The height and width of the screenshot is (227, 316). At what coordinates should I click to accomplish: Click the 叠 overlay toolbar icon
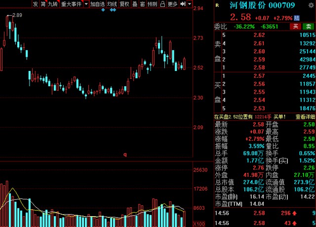click(135, 4)
